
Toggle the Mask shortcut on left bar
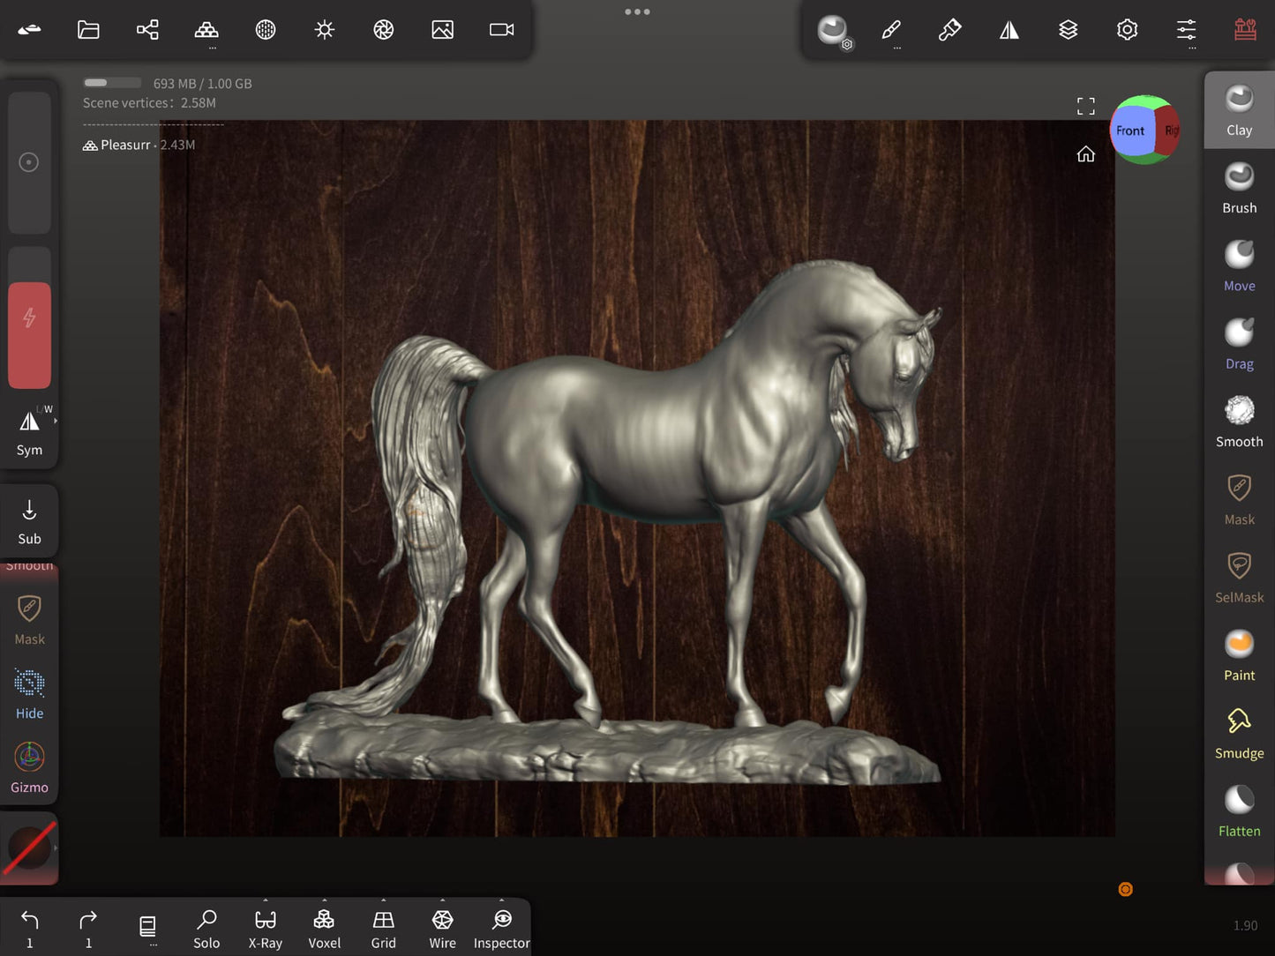29,620
